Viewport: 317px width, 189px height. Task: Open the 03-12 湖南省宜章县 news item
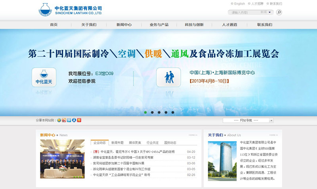123,157
